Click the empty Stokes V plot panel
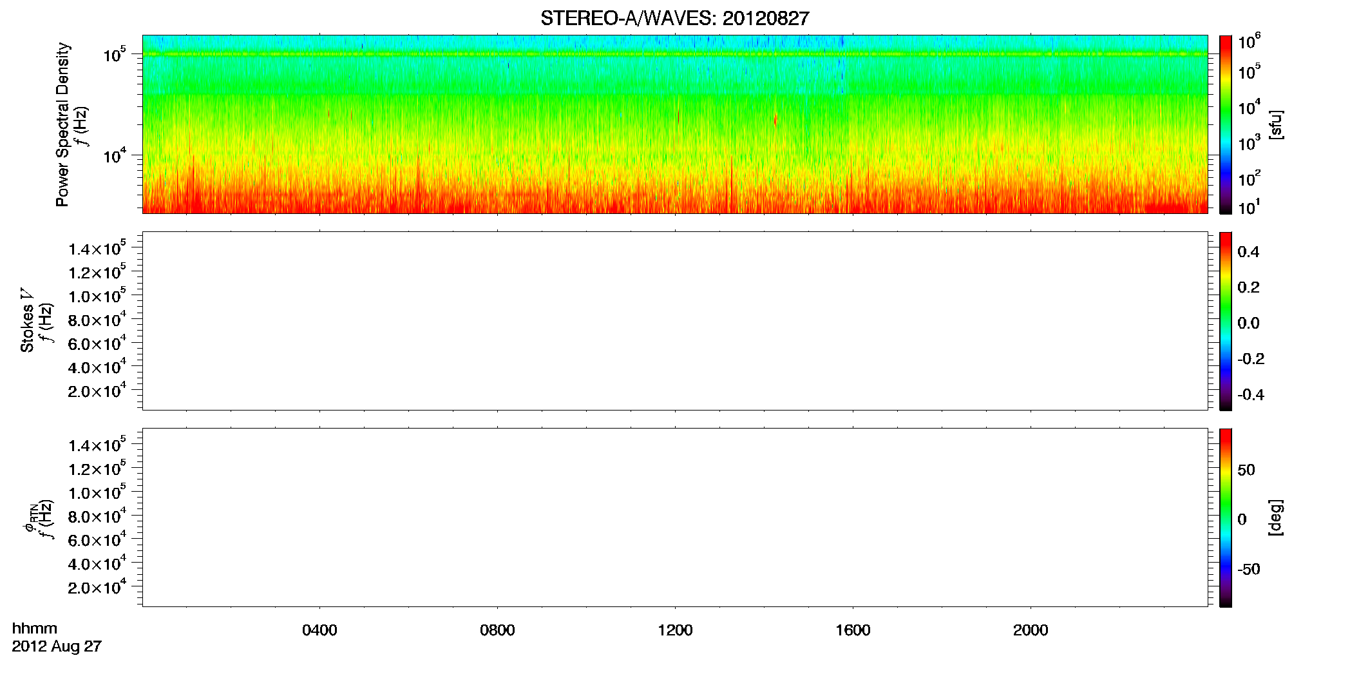The width and height of the screenshot is (1350, 696). click(x=675, y=321)
